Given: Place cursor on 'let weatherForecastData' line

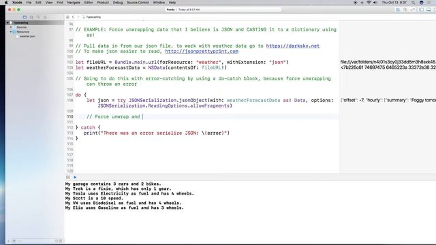Looking at the screenshot, I should tap(151, 68).
